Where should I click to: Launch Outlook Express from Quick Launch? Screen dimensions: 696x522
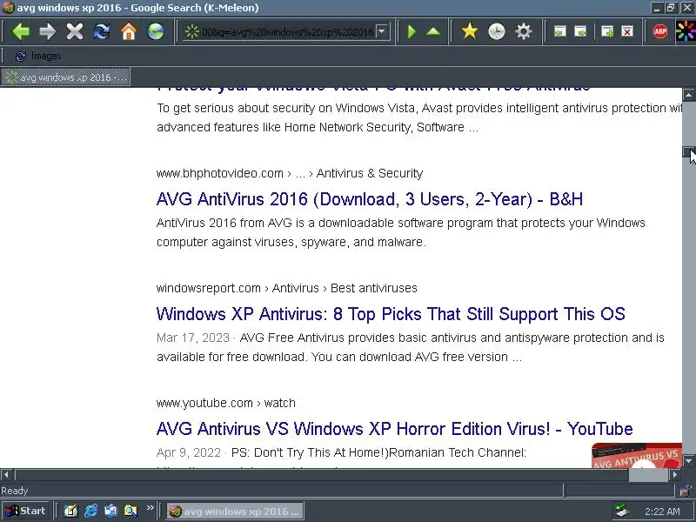(x=110, y=511)
